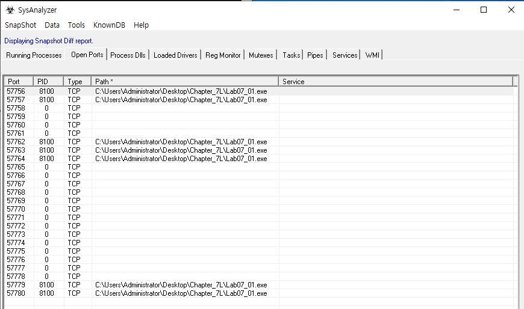Image resolution: width=524 pixels, height=309 pixels.
Task: Select the port 57770 row
Action: [259, 209]
